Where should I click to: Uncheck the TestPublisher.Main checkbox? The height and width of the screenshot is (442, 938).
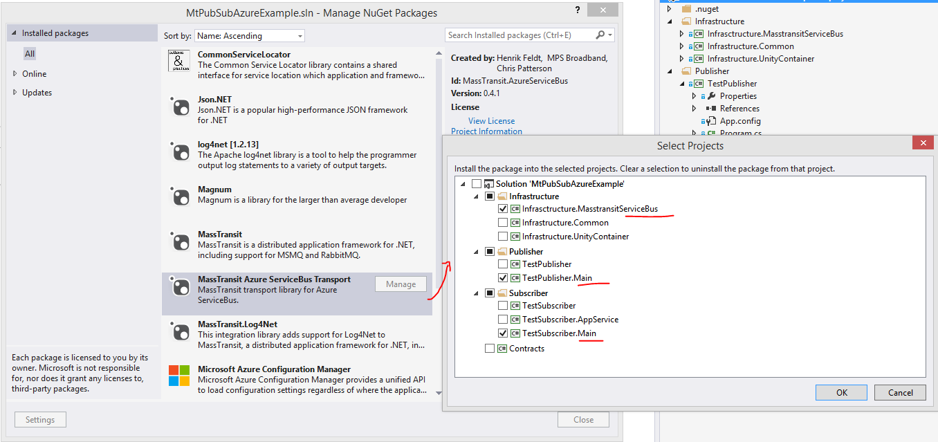click(502, 278)
